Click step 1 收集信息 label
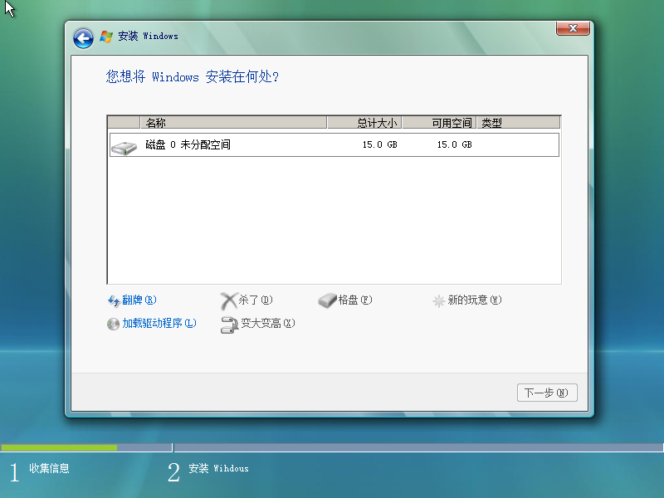Viewport: 664px width, 498px height. click(49, 469)
